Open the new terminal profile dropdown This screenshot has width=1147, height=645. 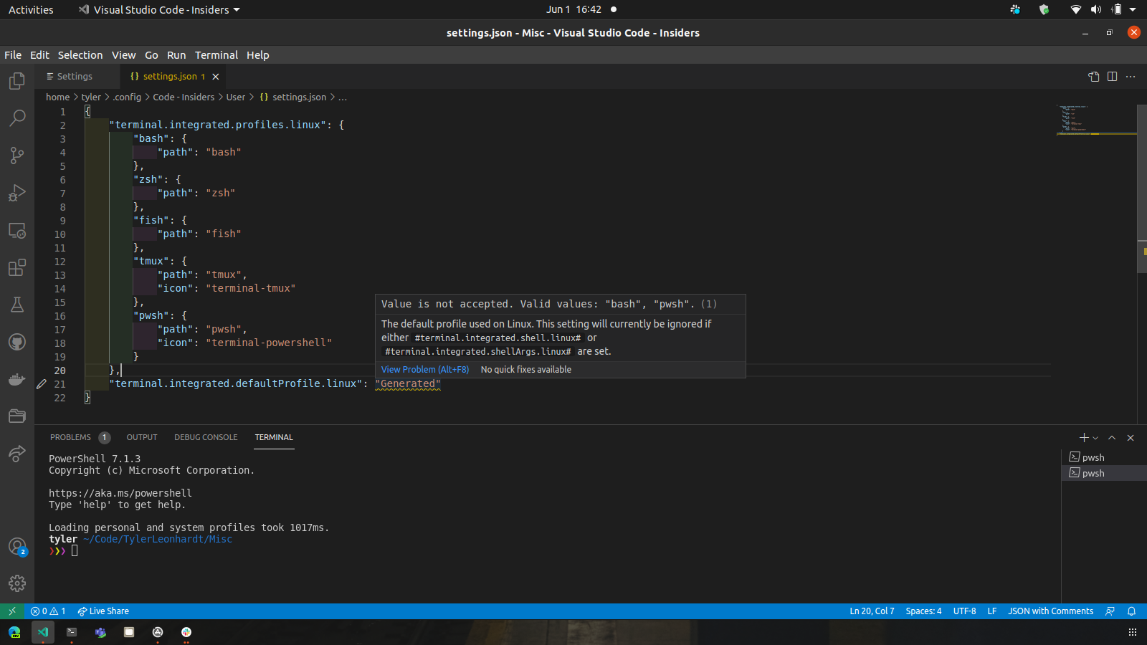tap(1095, 437)
